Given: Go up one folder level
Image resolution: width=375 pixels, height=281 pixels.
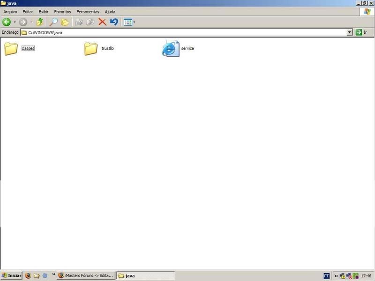Looking at the screenshot, I should pos(40,22).
